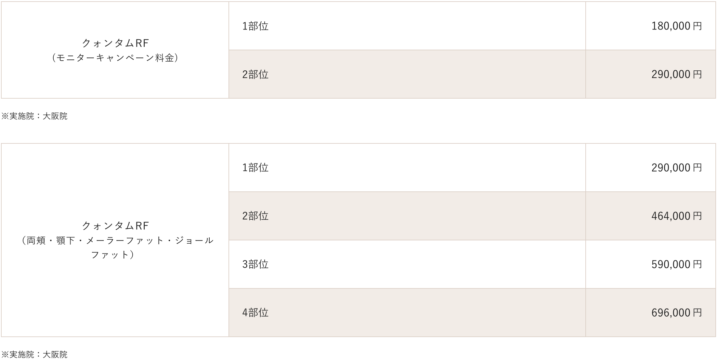This screenshot has height=364, width=717.
Task: Click the trailing ファット） text line in the lower table
Action: coord(112,255)
